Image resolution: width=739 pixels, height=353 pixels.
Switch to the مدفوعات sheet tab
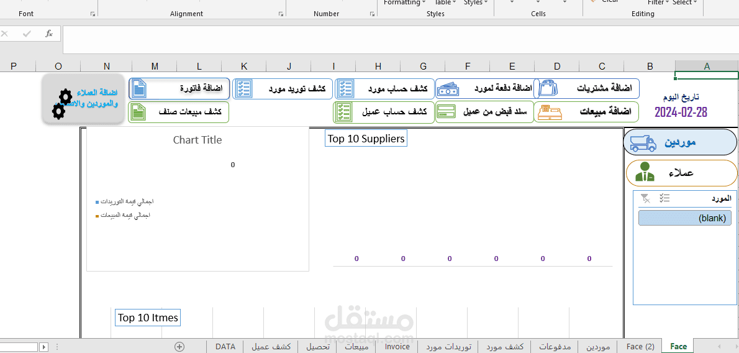tap(555, 347)
